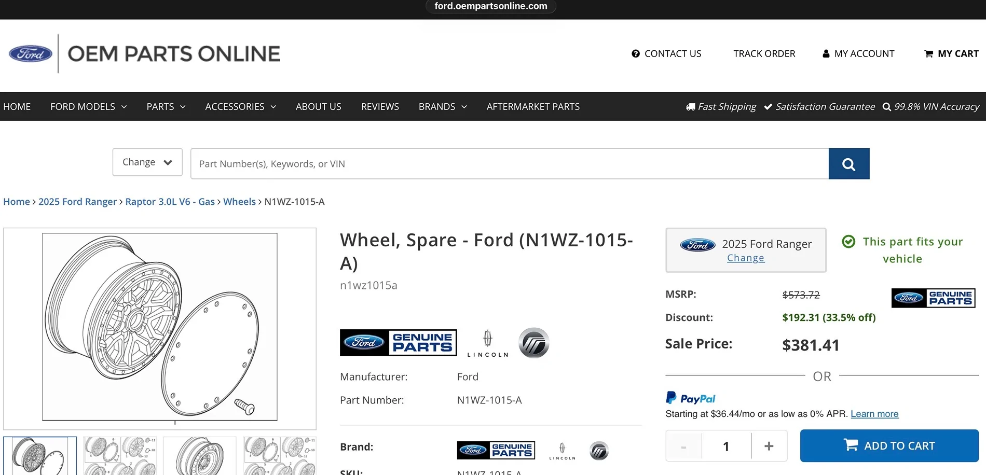This screenshot has height=475, width=986.
Task: Click the VIN Accuracy magnifier icon
Action: pyautogui.click(x=887, y=107)
